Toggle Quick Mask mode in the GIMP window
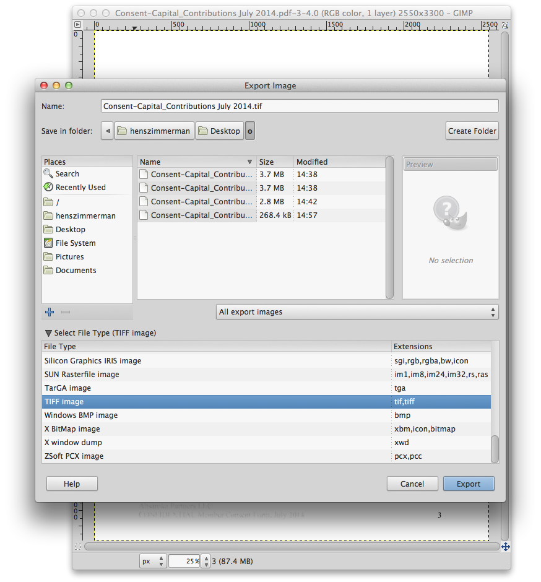Screen dimensions: 541x582 pyautogui.click(x=78, y=547)
